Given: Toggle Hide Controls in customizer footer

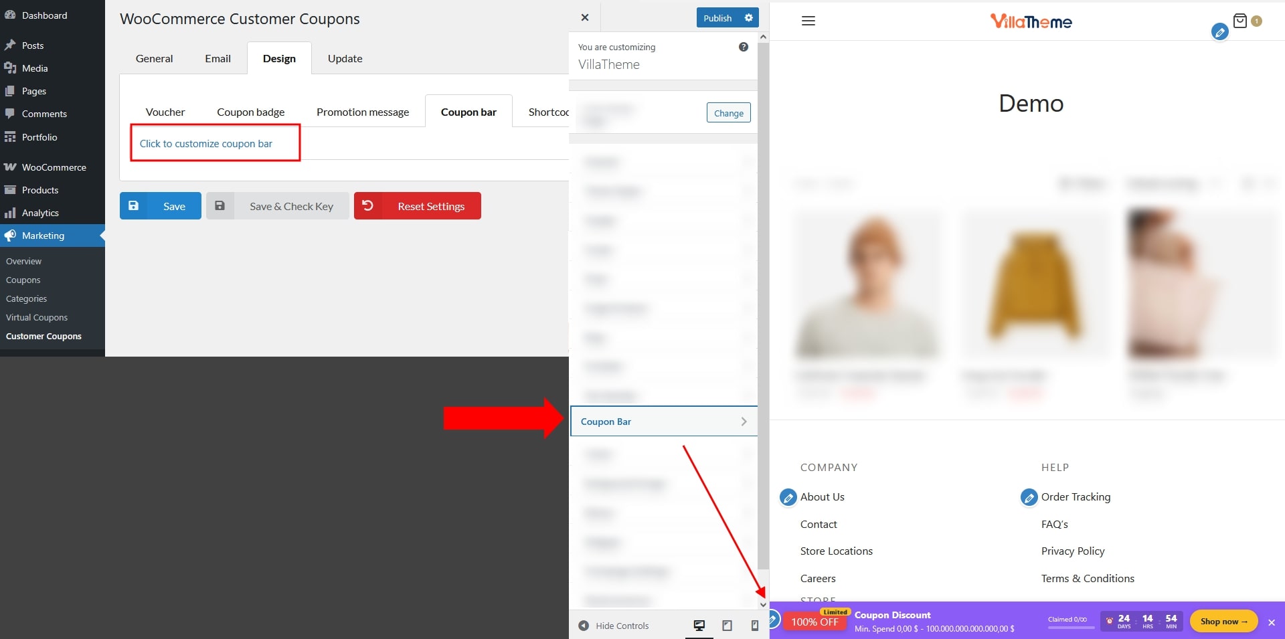Looking at the screenshot, I should pos(614,626).
